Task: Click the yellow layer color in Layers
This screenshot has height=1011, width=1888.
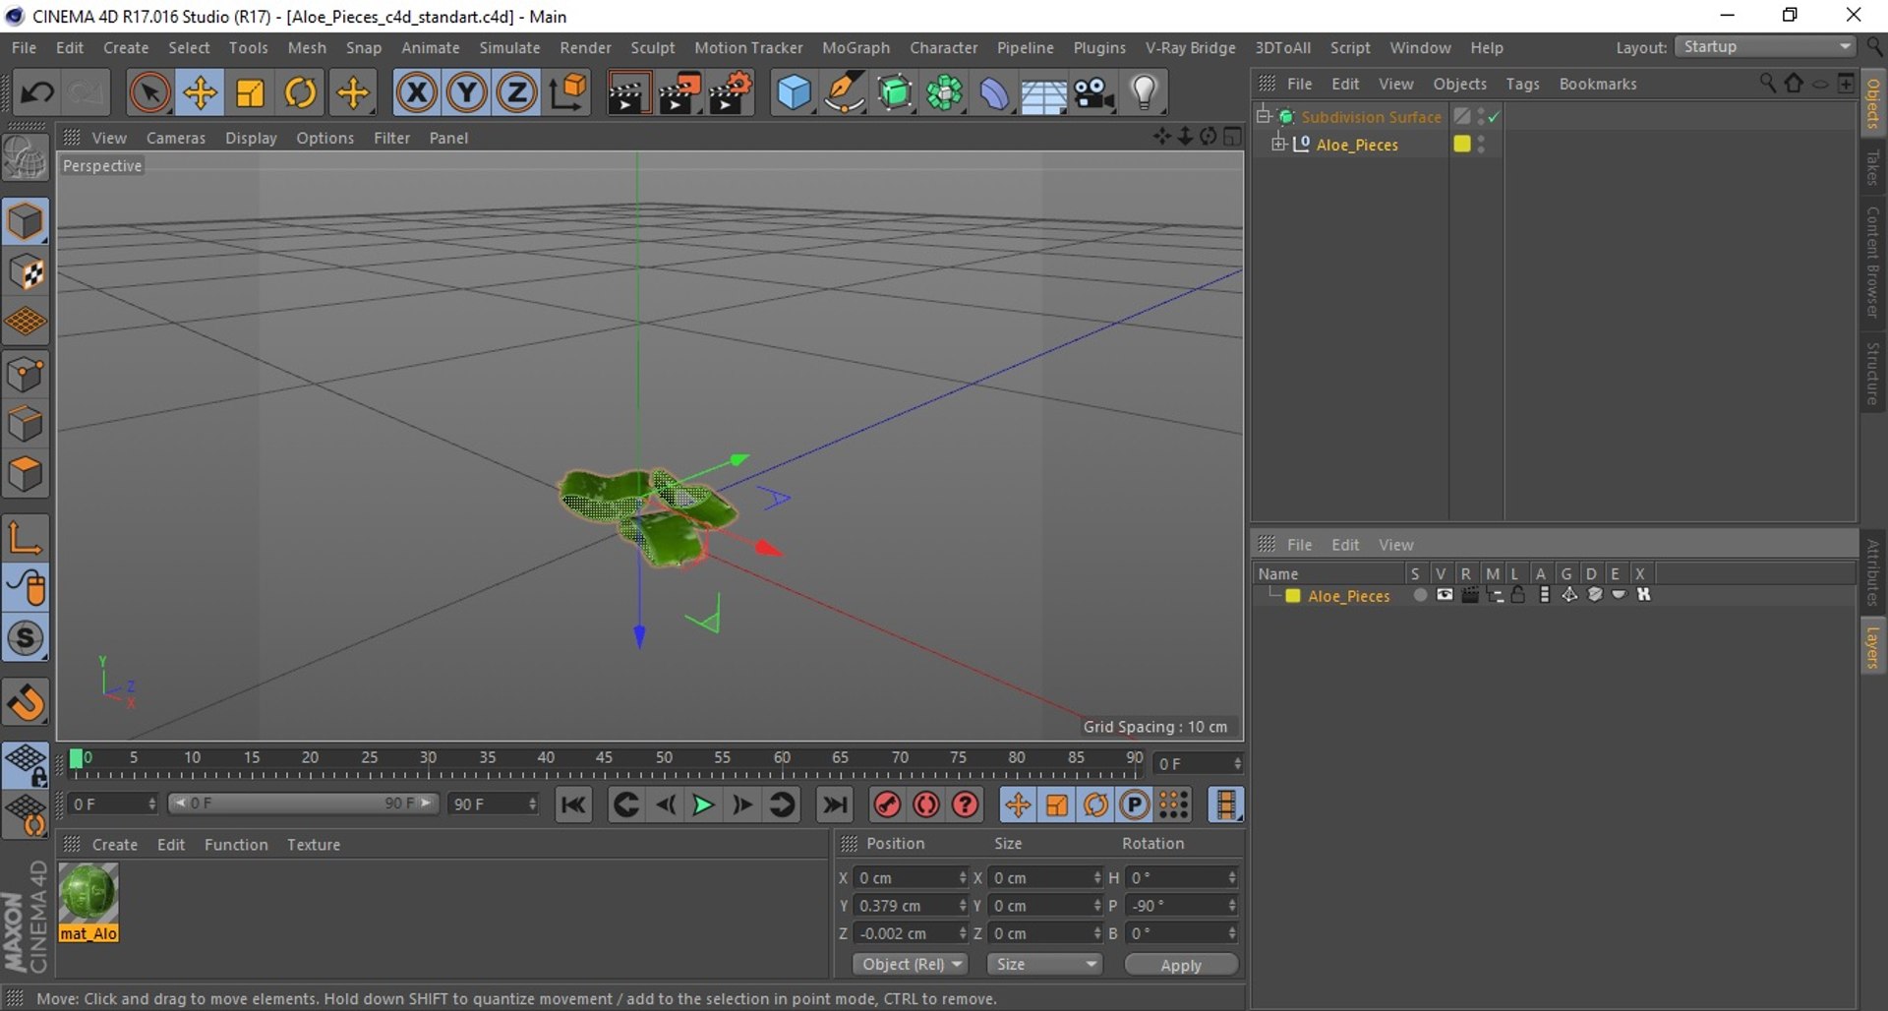Action: click(1293, 596)
